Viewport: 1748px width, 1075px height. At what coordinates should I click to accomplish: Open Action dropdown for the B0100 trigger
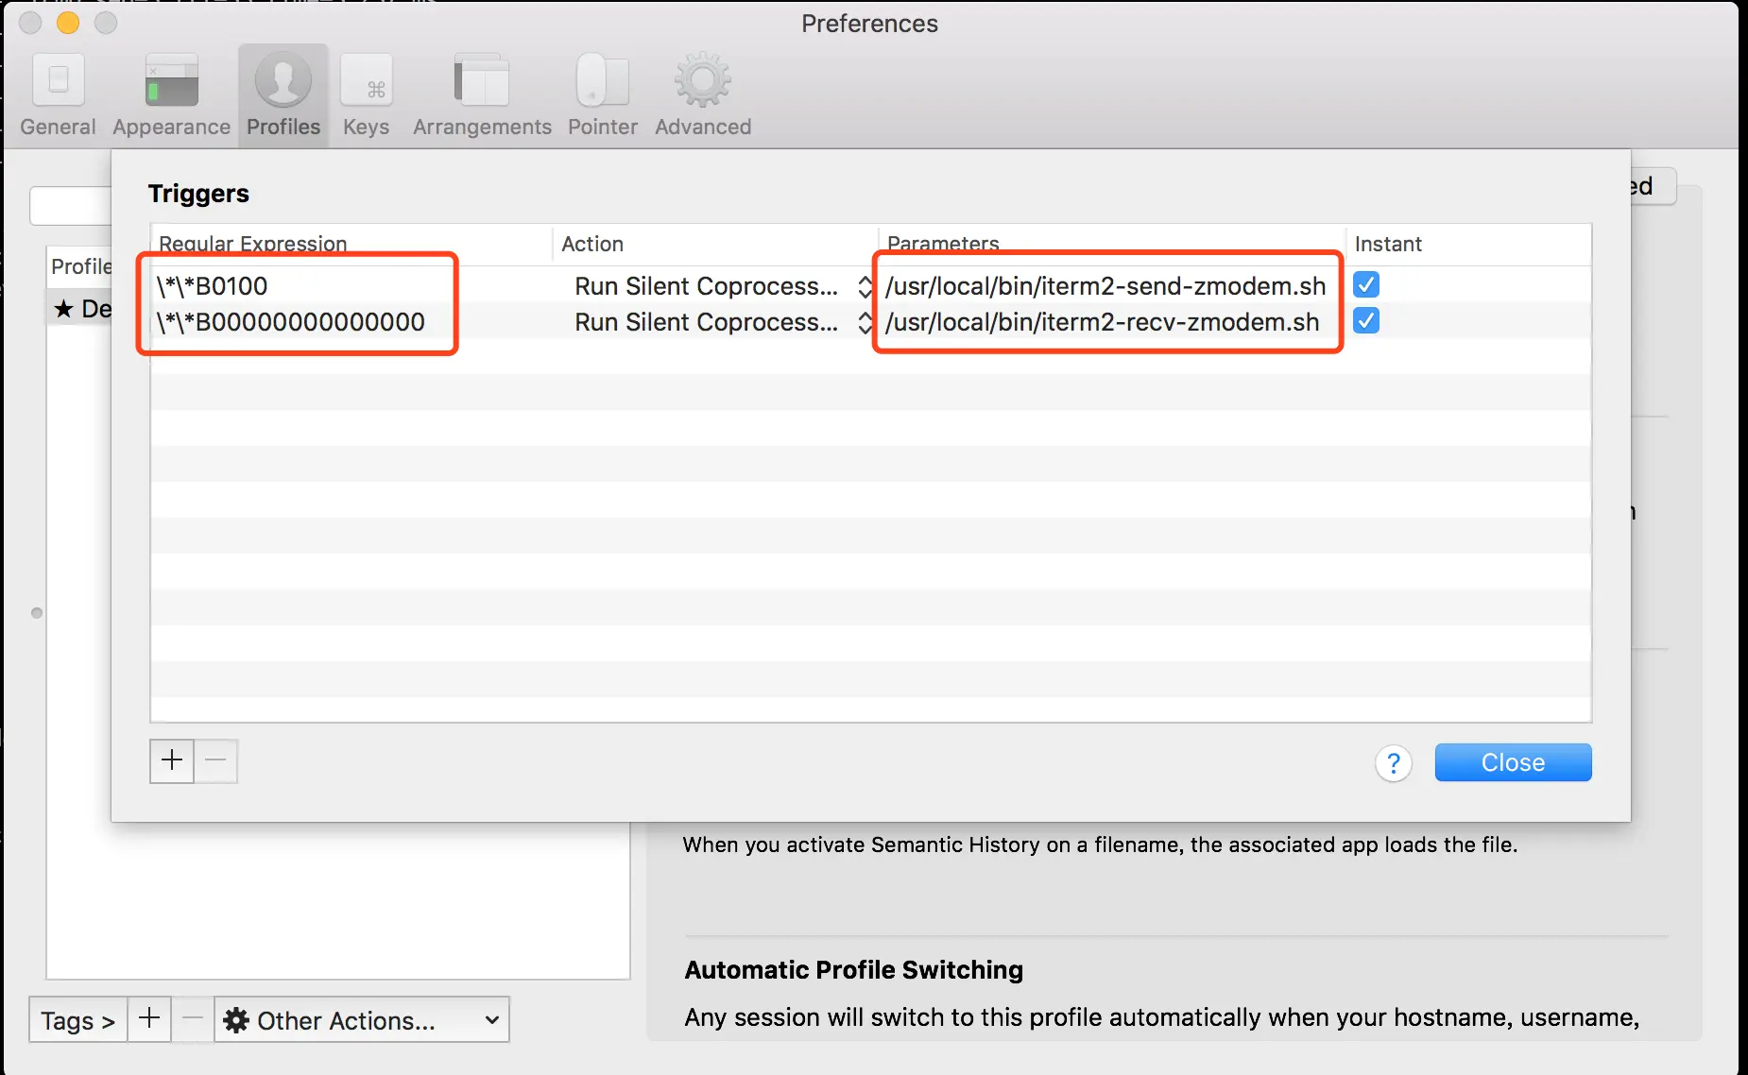coord(864,286)
